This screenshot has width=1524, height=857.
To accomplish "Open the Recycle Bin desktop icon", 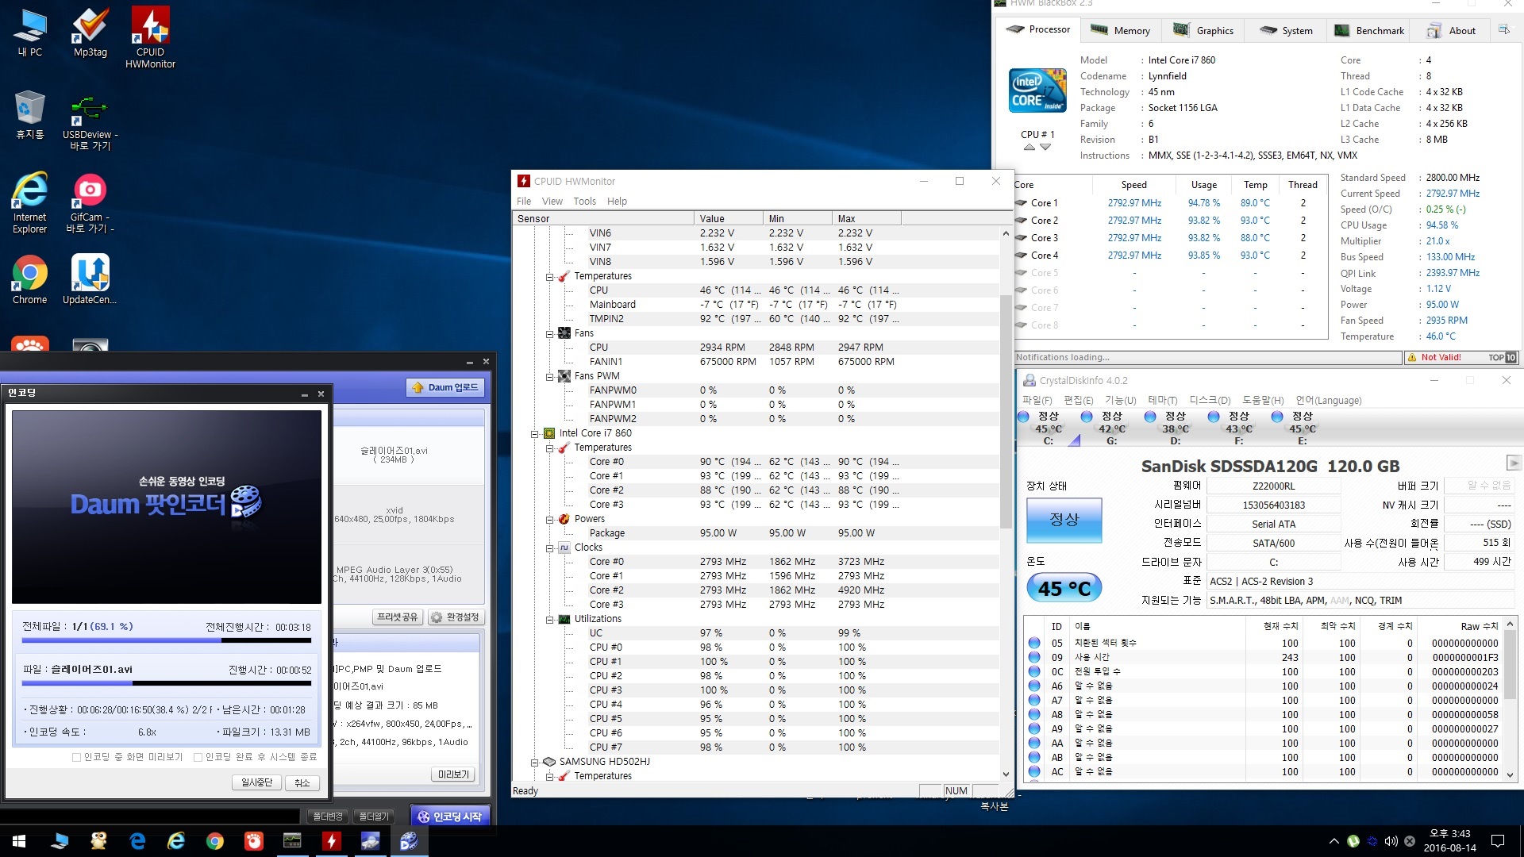I will click(x=30, y=115).
